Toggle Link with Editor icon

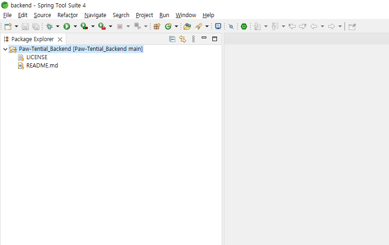(183, 39)
